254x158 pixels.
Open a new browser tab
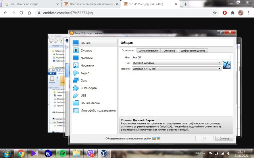coord(186,4)
